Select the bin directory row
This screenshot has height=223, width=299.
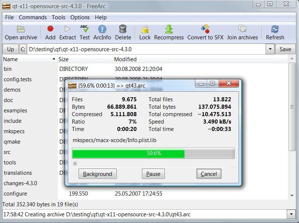(x=145, y=69)
